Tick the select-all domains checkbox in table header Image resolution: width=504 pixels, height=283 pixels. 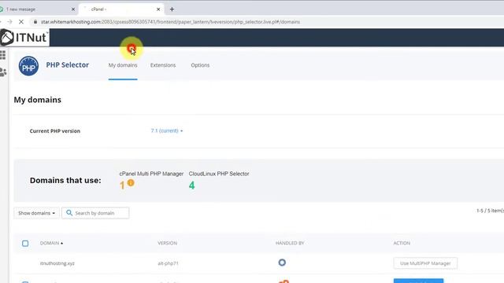pyautogui.click(x=25, y=243)
